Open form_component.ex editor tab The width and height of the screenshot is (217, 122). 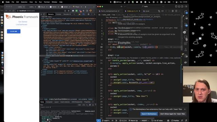(109, 11)
